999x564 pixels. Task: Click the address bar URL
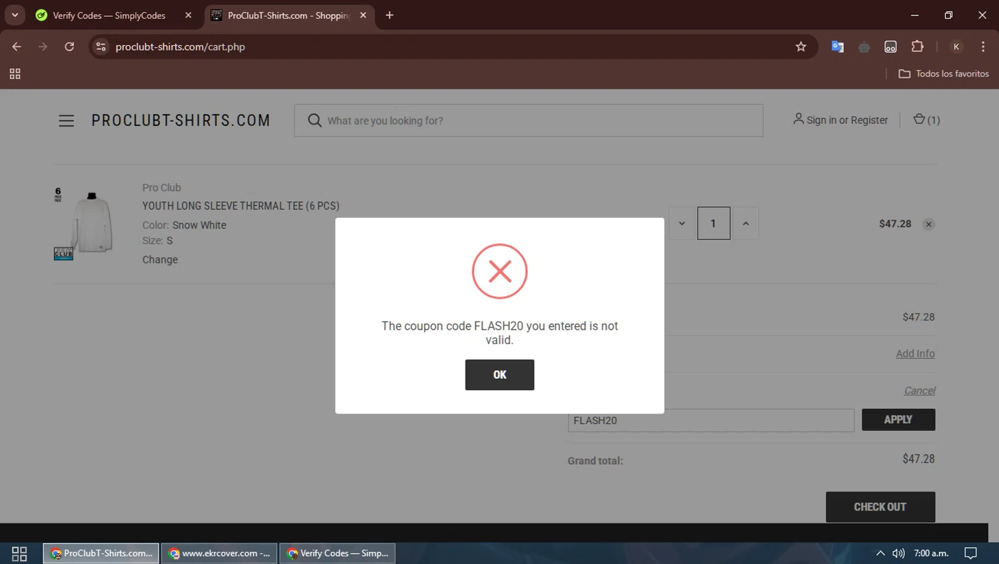point(180,47)
